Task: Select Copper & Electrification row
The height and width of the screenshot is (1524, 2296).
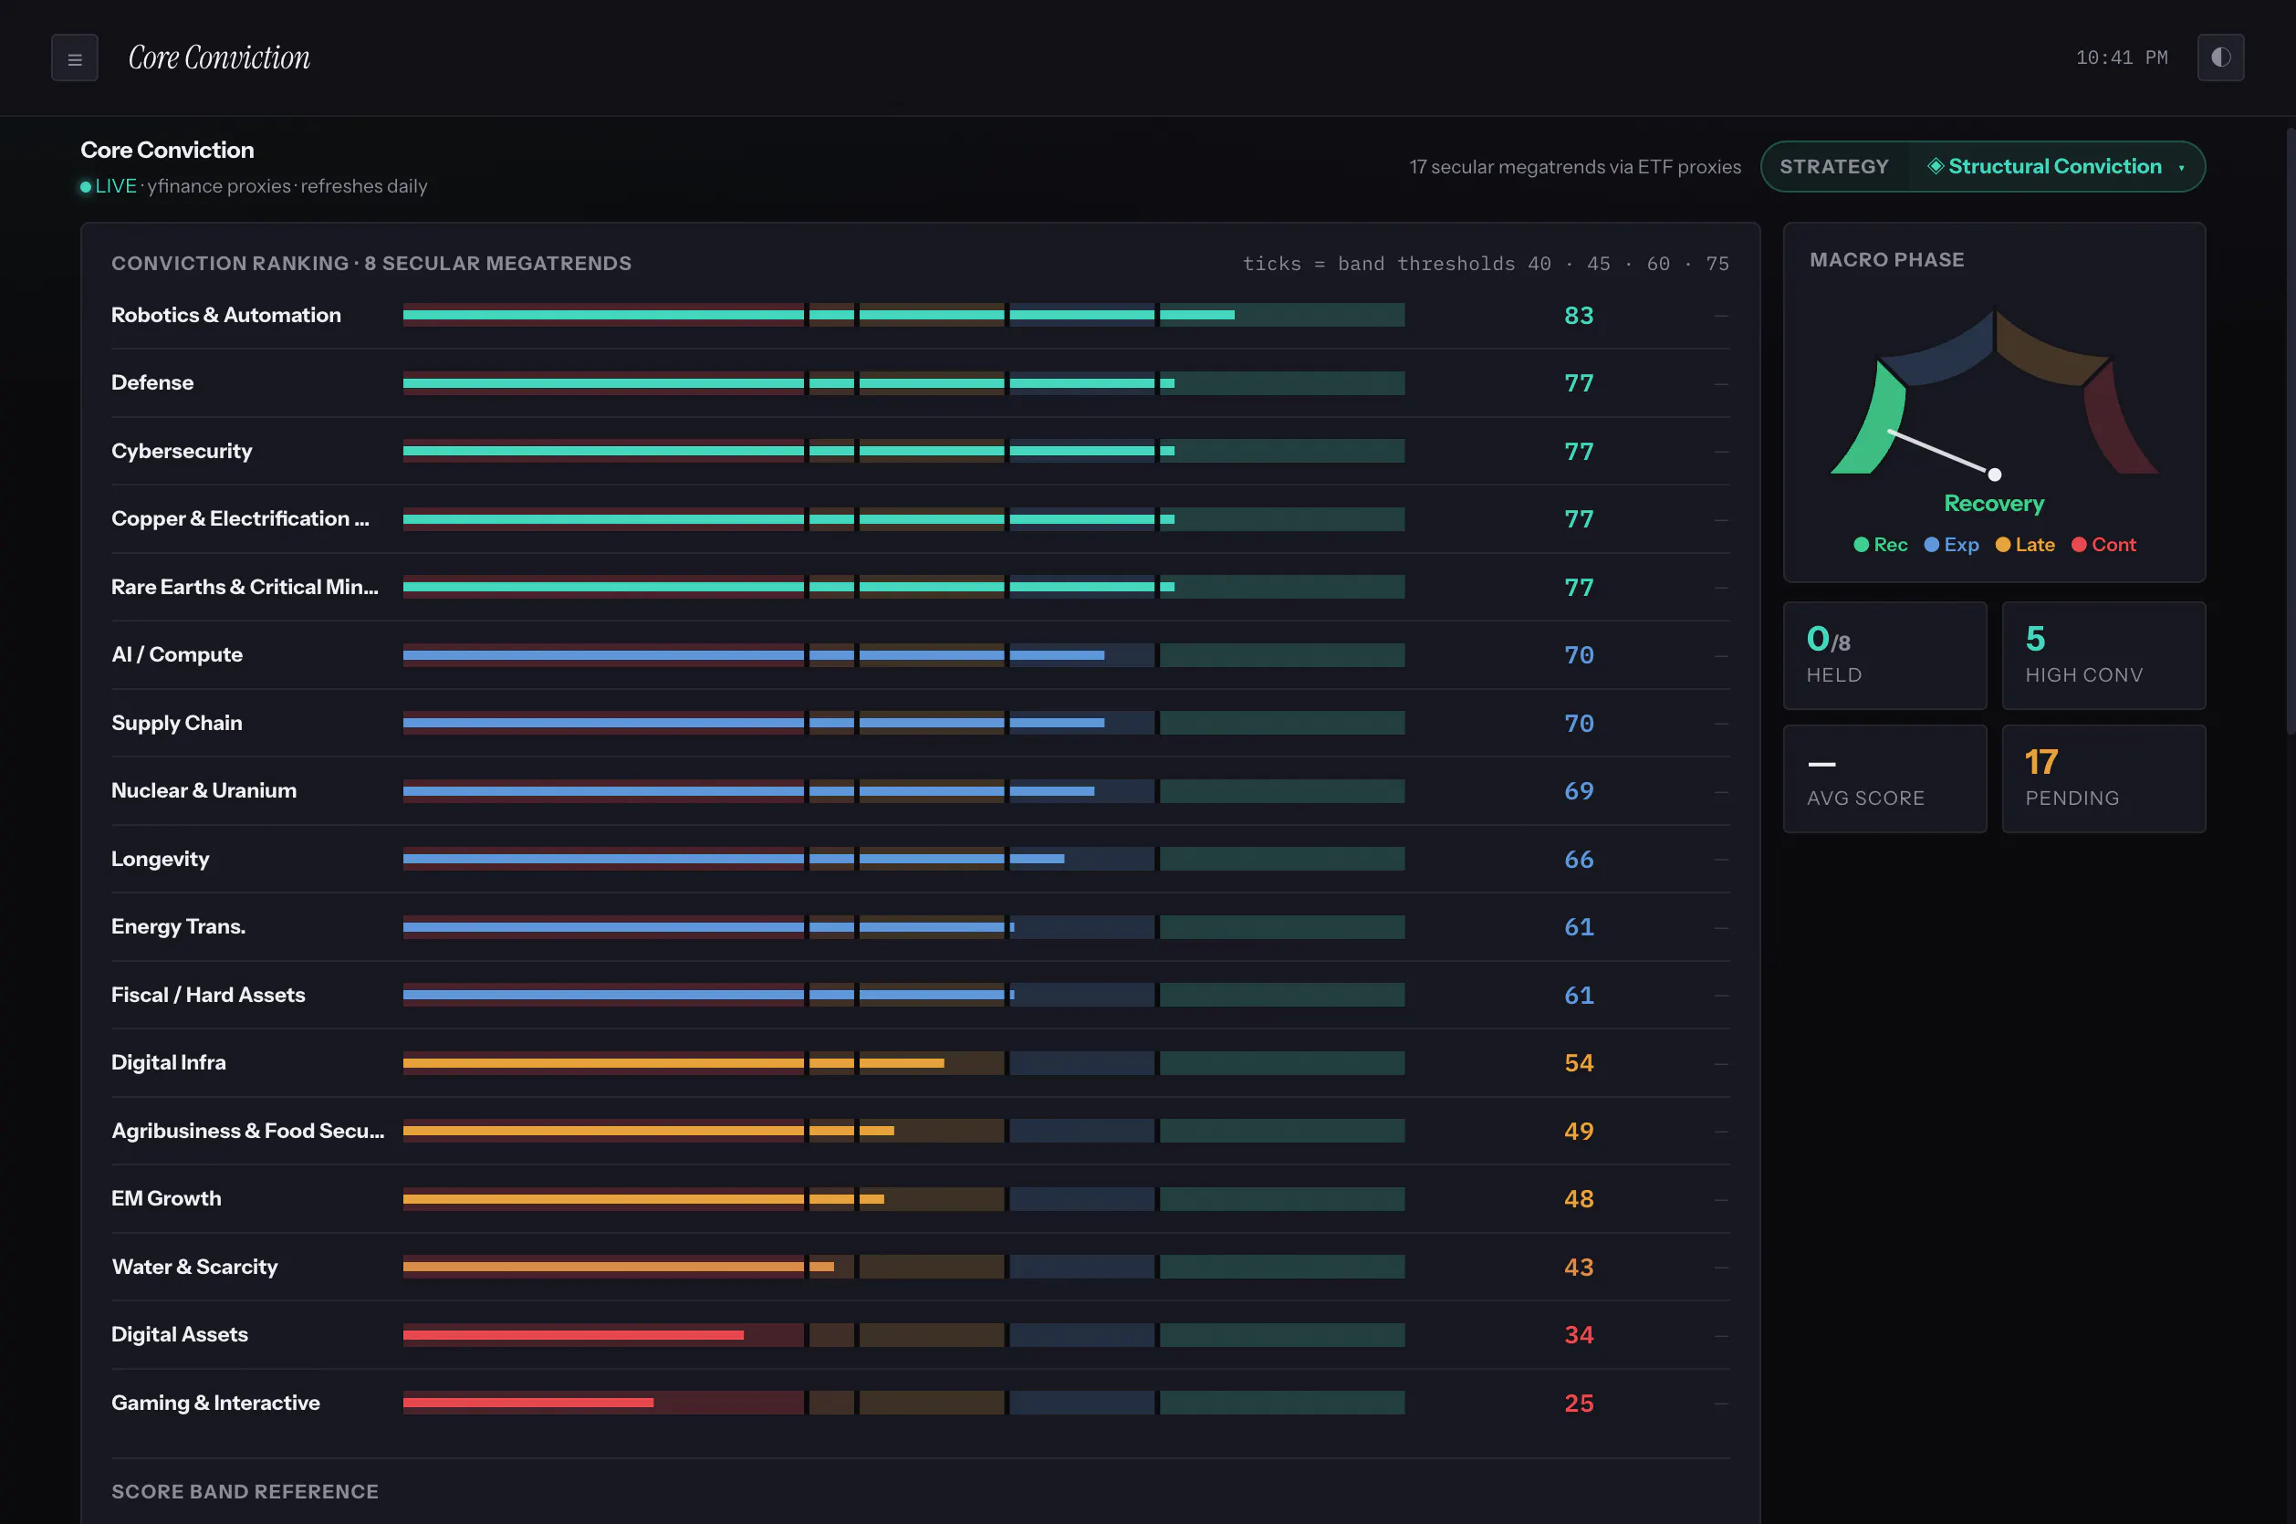Action: pyautogui.click(x=920, y=519)
